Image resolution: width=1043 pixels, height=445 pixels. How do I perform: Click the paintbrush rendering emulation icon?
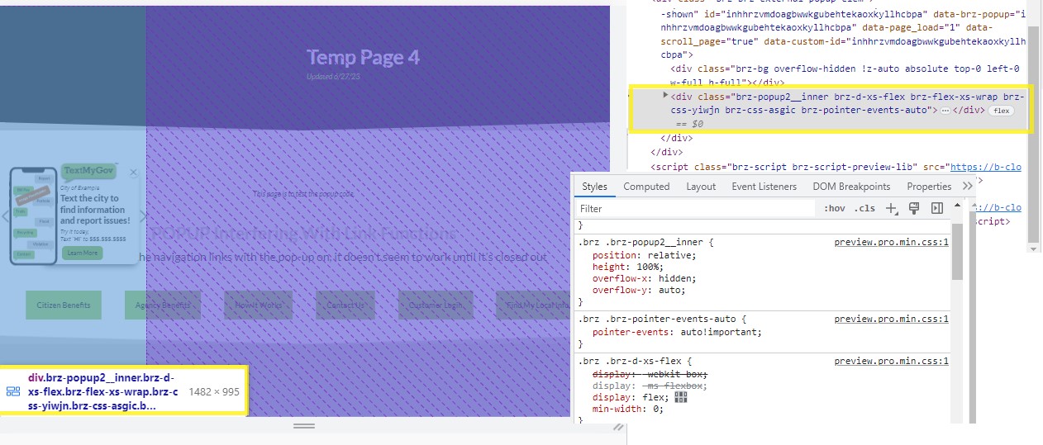tap(914, 209)
